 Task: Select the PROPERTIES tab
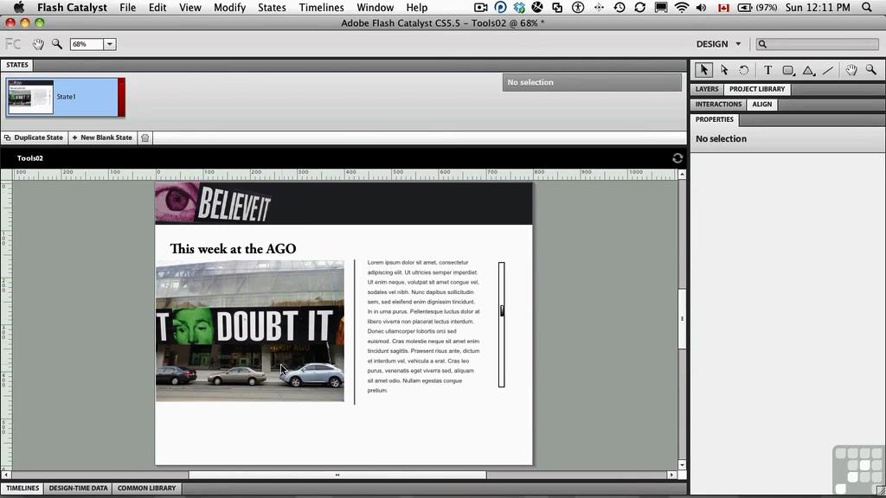click(714, 119)
